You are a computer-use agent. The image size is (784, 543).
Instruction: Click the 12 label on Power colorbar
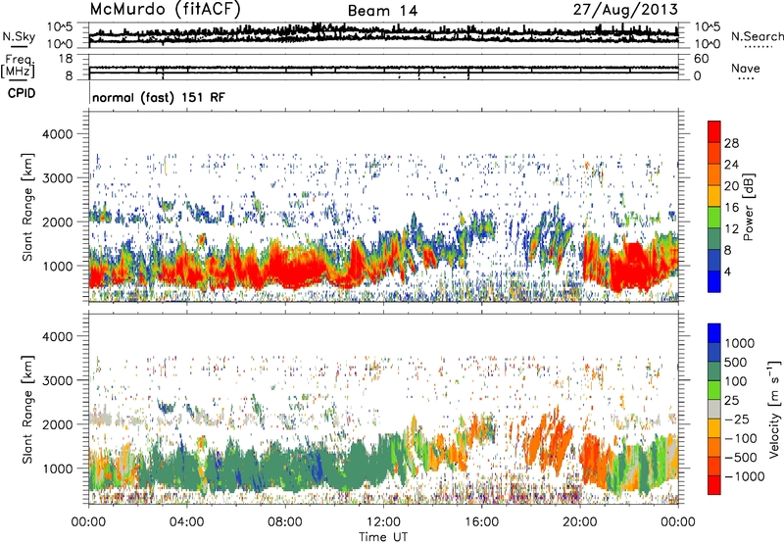click(x=731, y=229)
